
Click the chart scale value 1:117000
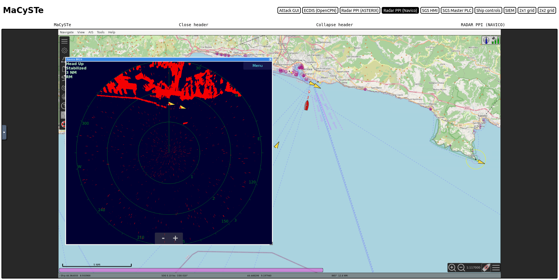(x=473, y=267)
